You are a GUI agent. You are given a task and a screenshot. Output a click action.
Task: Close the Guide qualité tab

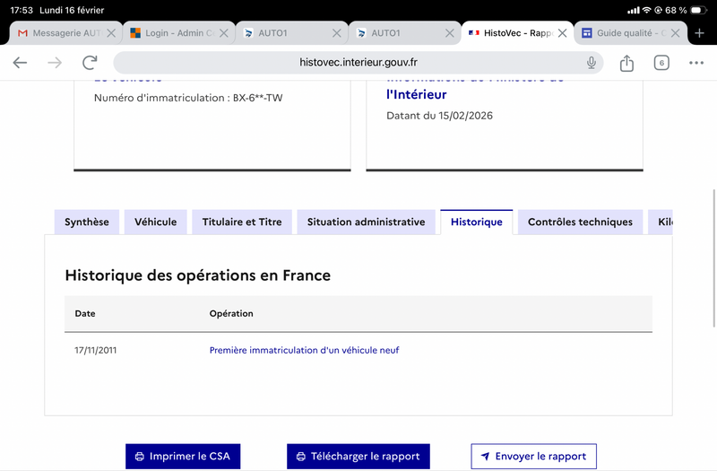[675, 33]
